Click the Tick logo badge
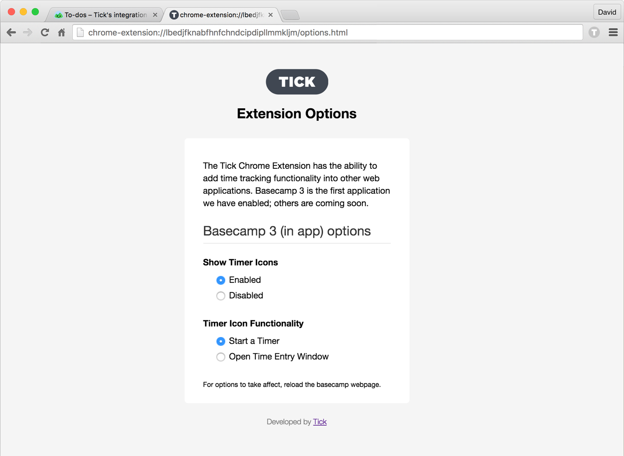Image resolution: width=624 pixels, height=456 pixels. click(297, 81)
